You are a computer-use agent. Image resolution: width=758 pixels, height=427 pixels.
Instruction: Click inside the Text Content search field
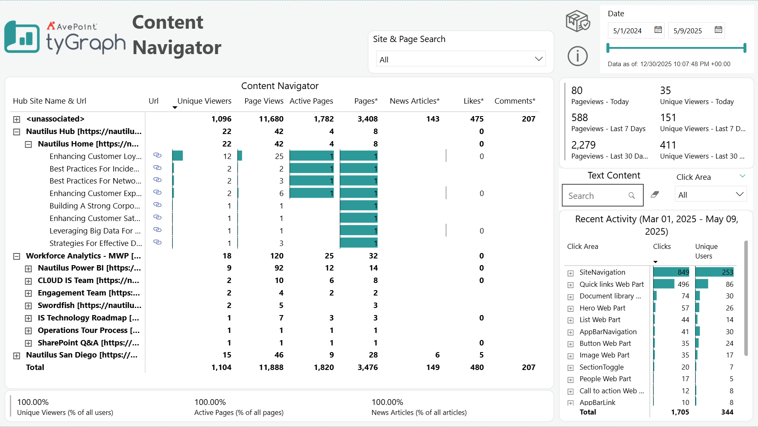point(596,195)
